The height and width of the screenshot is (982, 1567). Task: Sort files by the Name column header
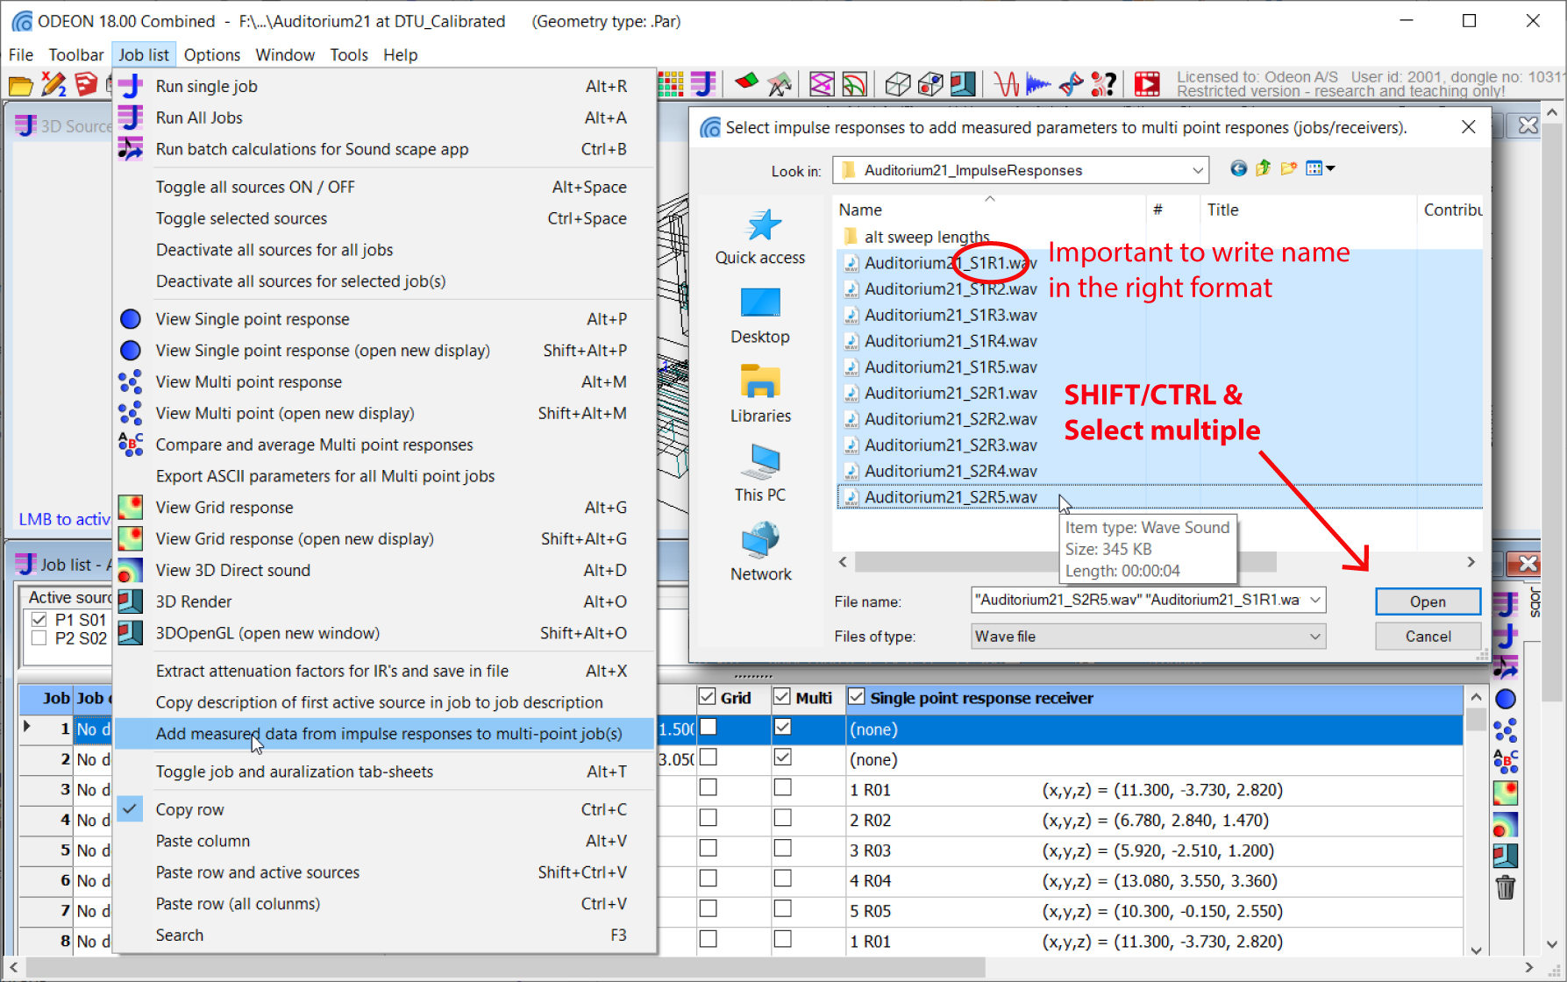(989, 210)
